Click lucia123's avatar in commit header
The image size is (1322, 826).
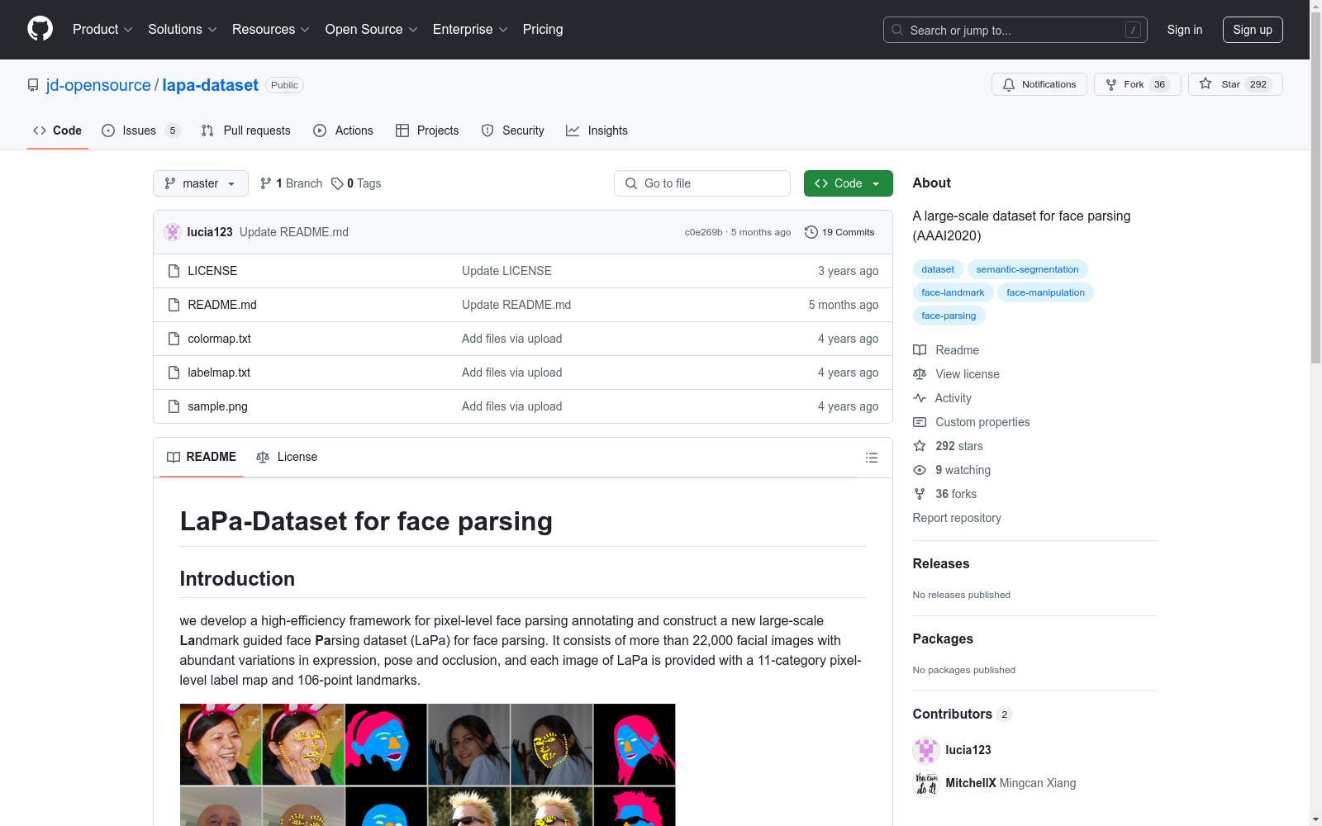173,232
